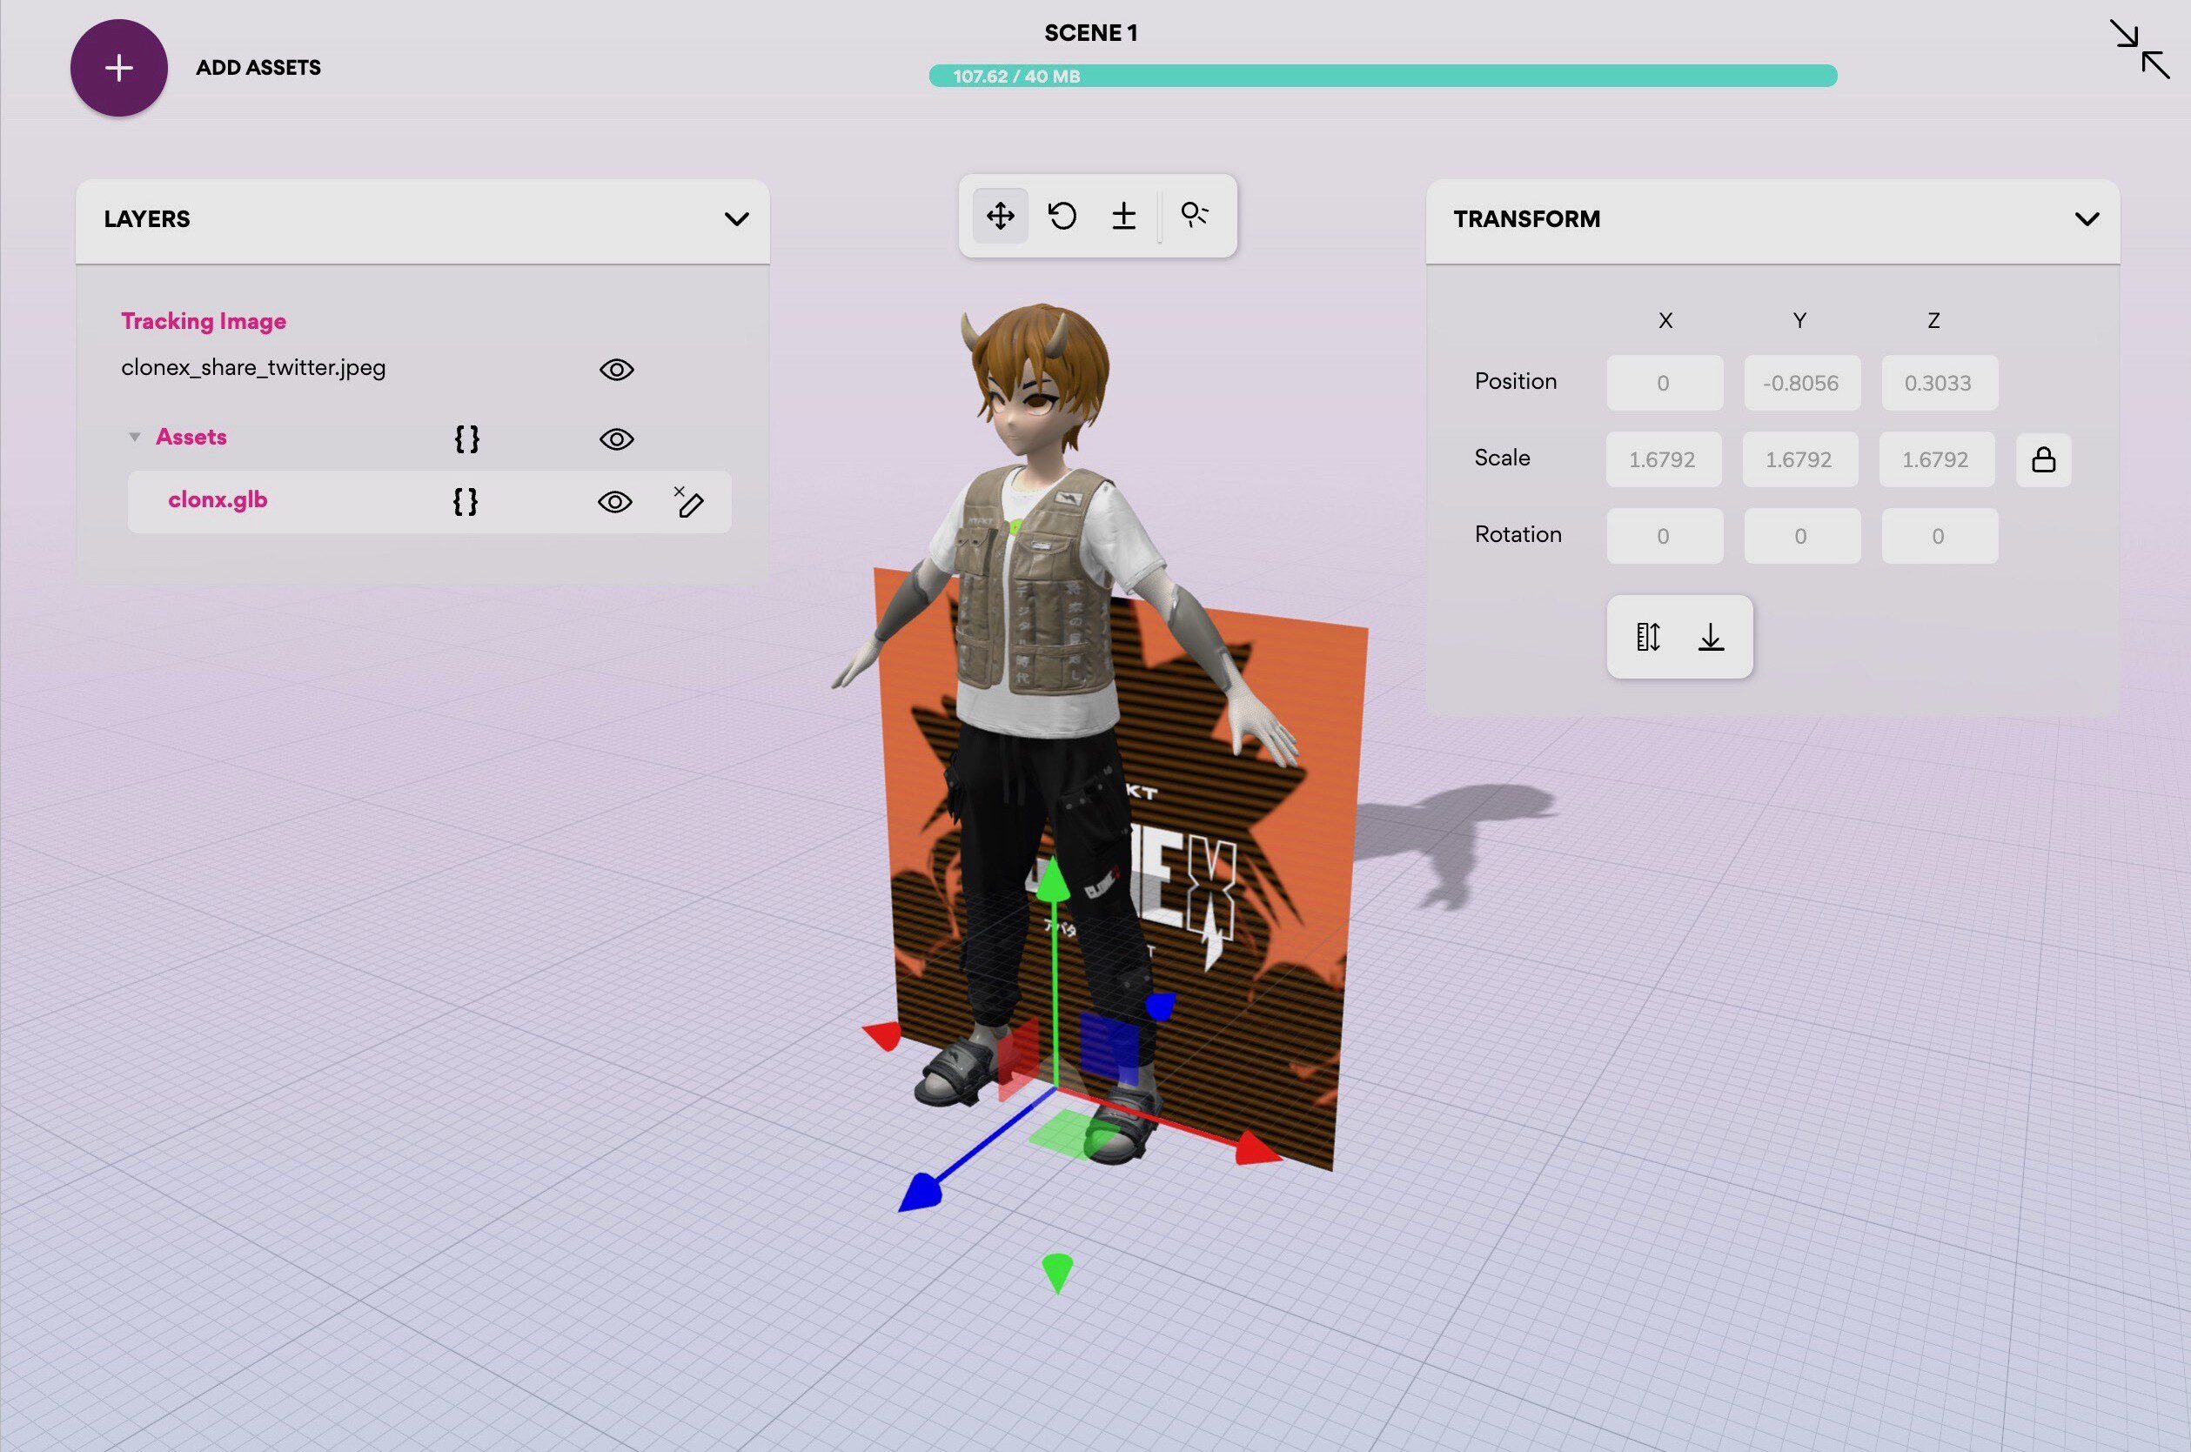Open animation brackets for clonx.glb
The width and height of the screenshot is (2191, 1452).
pyautogui.click(x=466, y=502)
